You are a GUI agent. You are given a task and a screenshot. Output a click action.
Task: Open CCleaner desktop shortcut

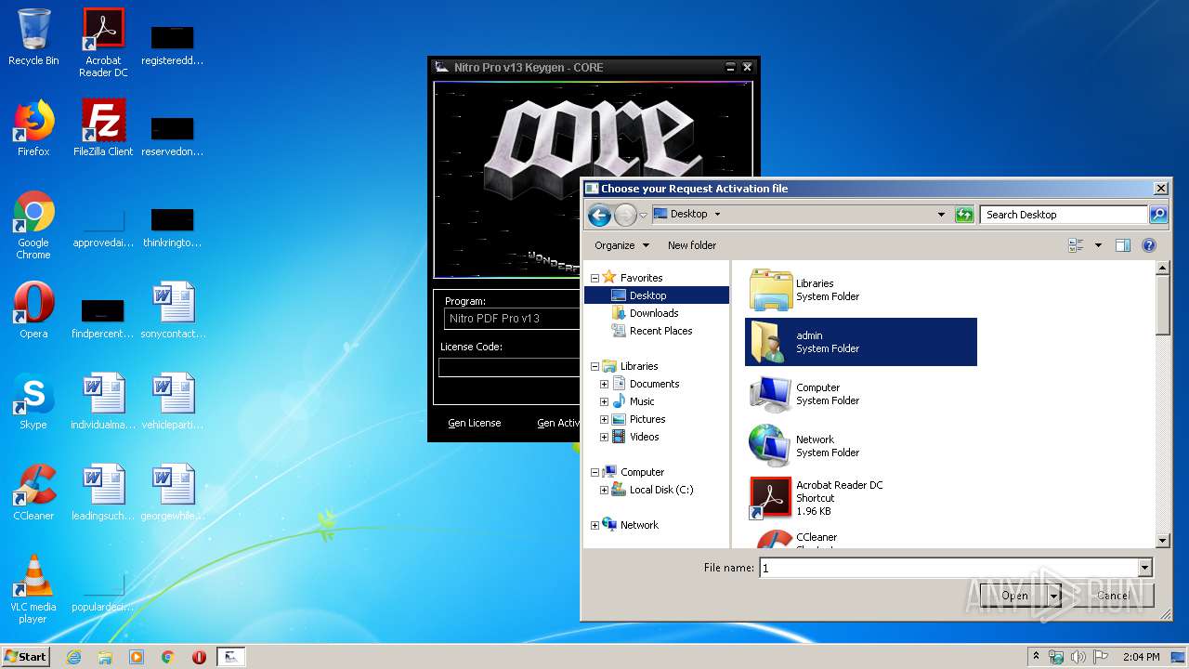tap(33, 492)
